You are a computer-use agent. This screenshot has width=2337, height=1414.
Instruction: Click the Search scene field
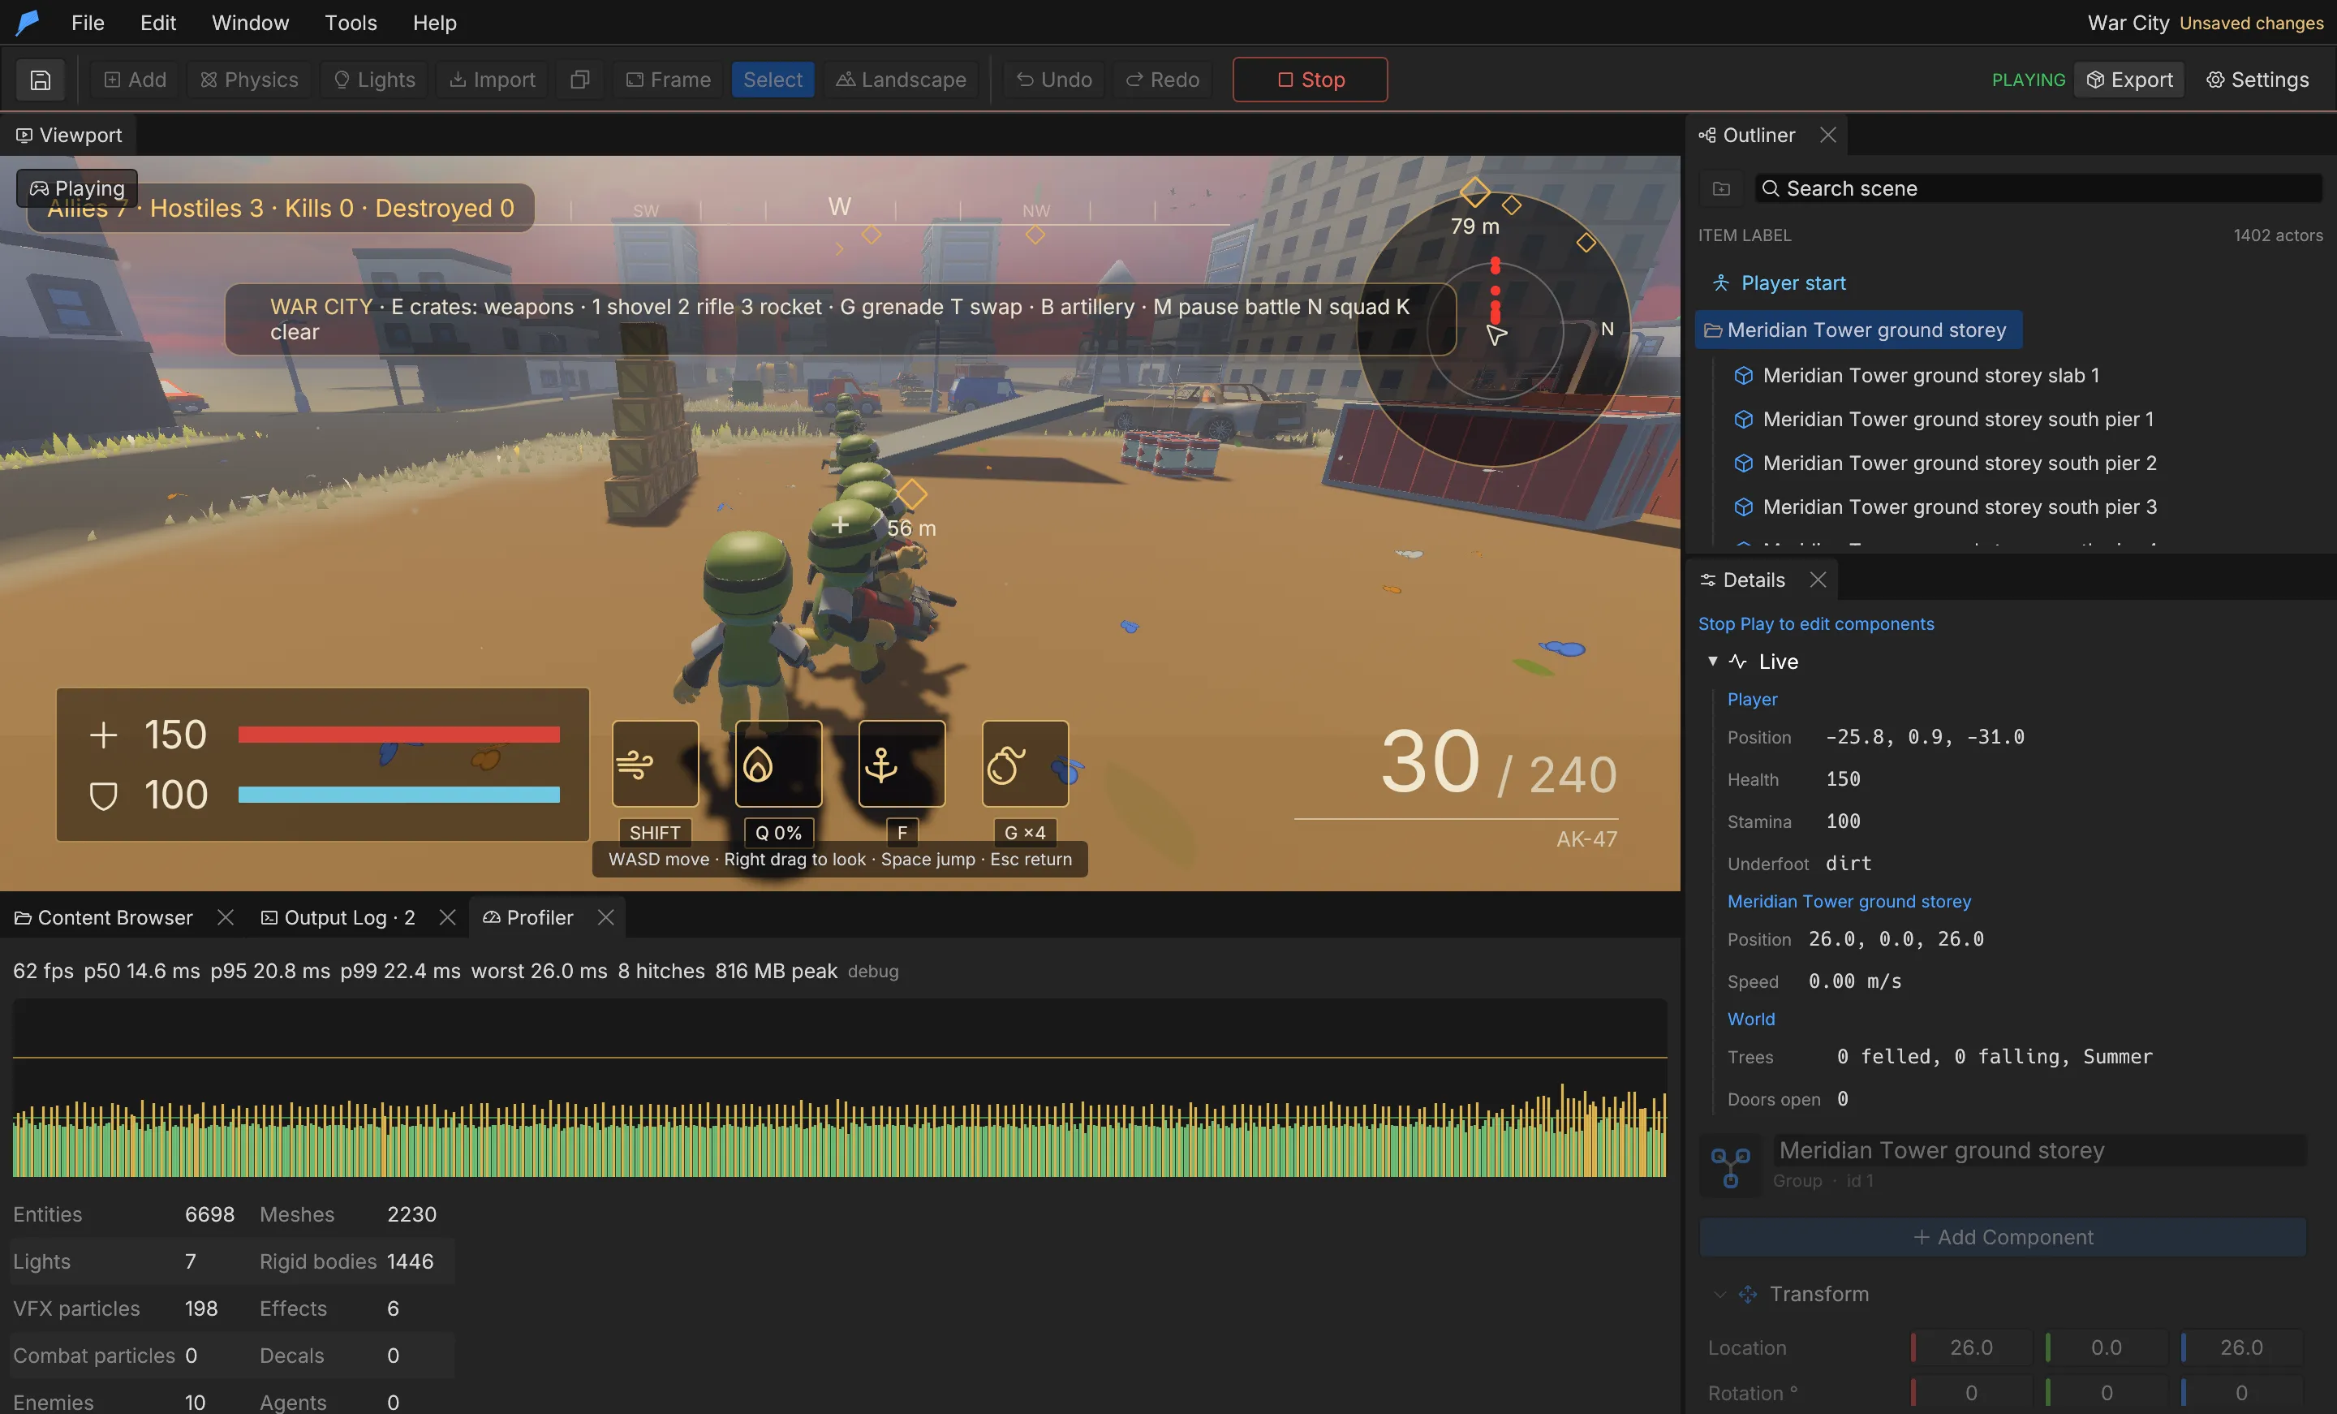pos(2038,189)
